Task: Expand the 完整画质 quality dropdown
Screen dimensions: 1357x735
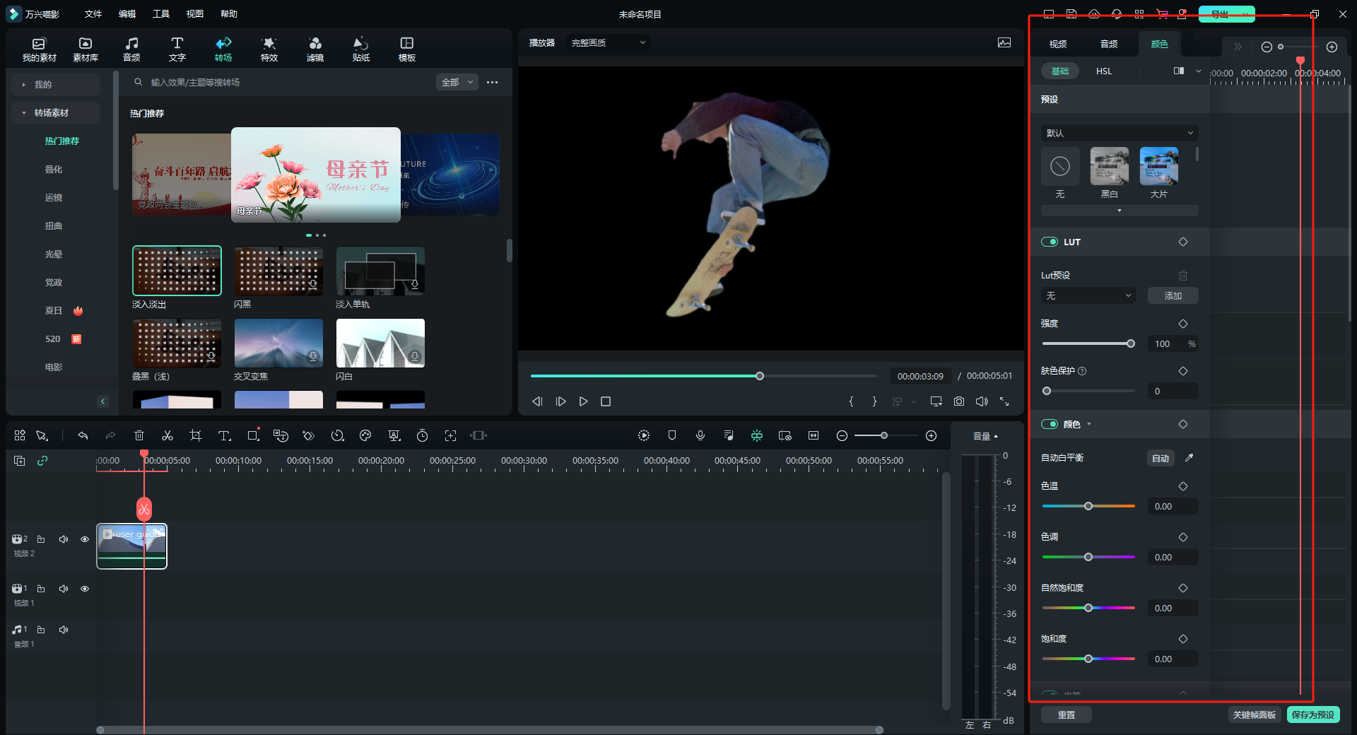Action: (x=608, y=43)
